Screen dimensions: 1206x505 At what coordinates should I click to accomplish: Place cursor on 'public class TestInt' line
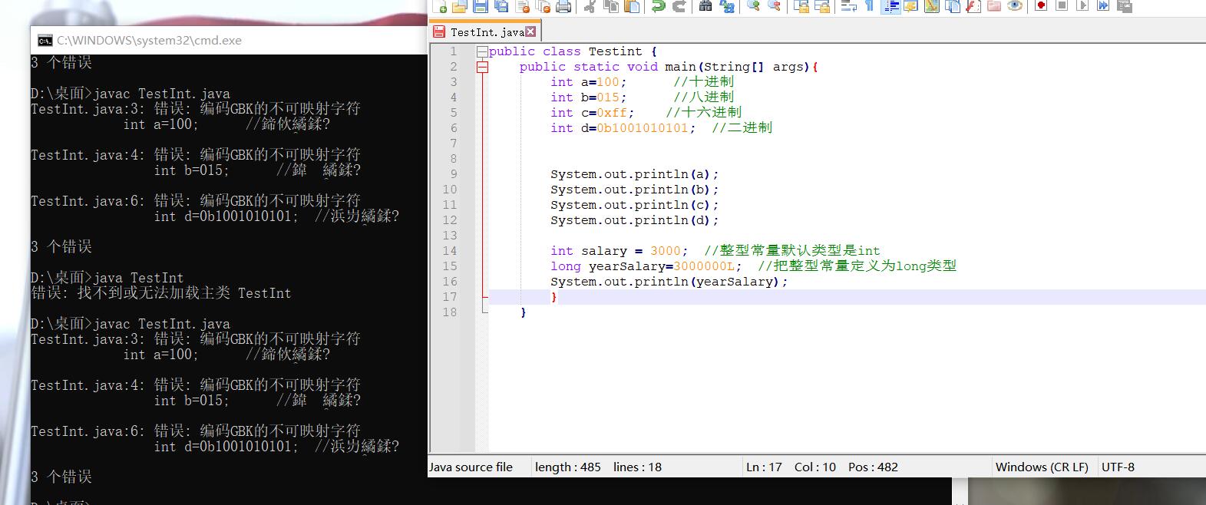[x=573, y=51]
